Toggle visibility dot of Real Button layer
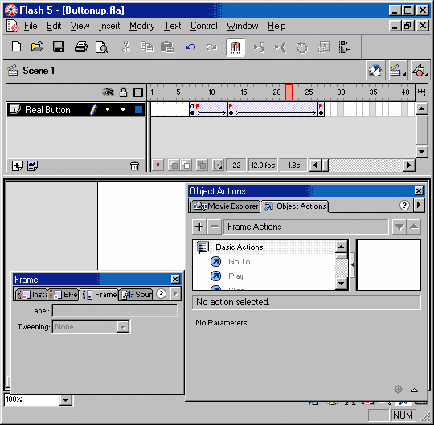The width and height of the screenshot is (434, 425). (x=108, y=109)
